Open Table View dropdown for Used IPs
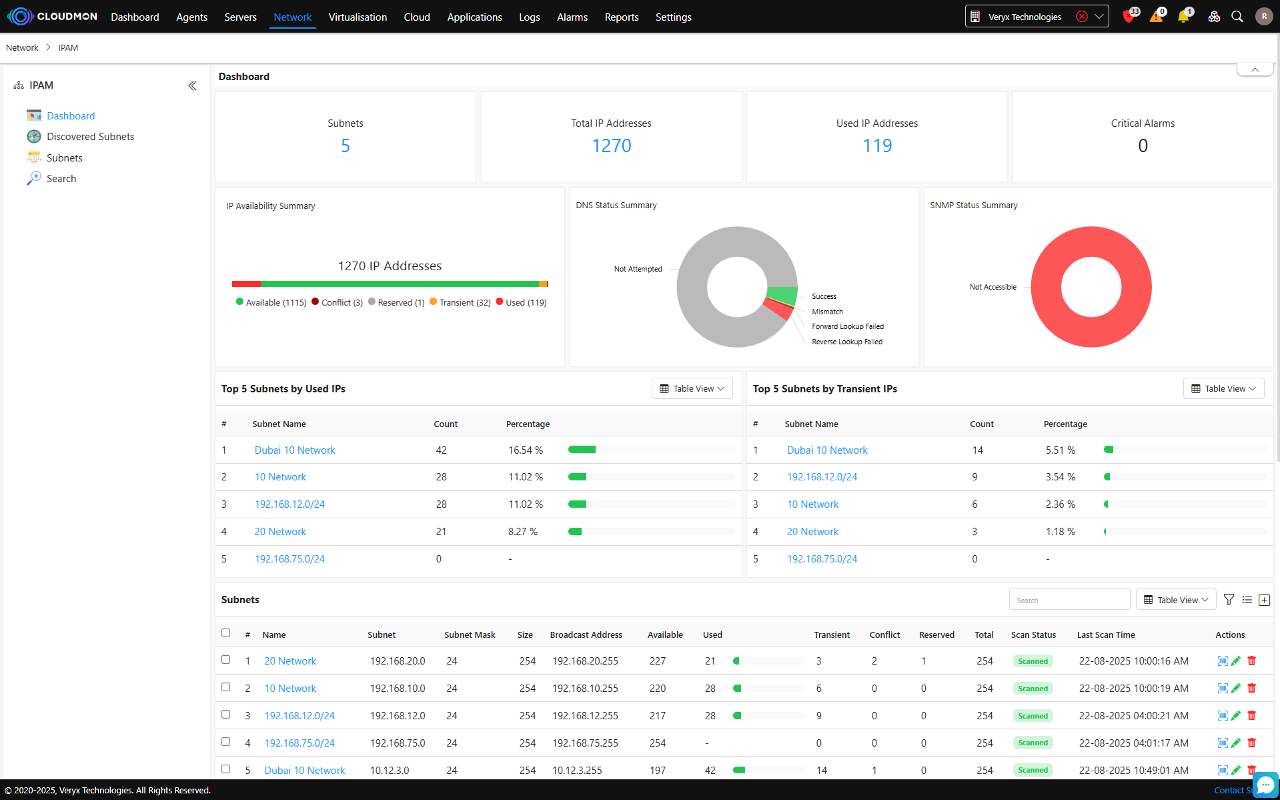Image resolution: width=1280 pixels, height=800 pixels. 692,388
